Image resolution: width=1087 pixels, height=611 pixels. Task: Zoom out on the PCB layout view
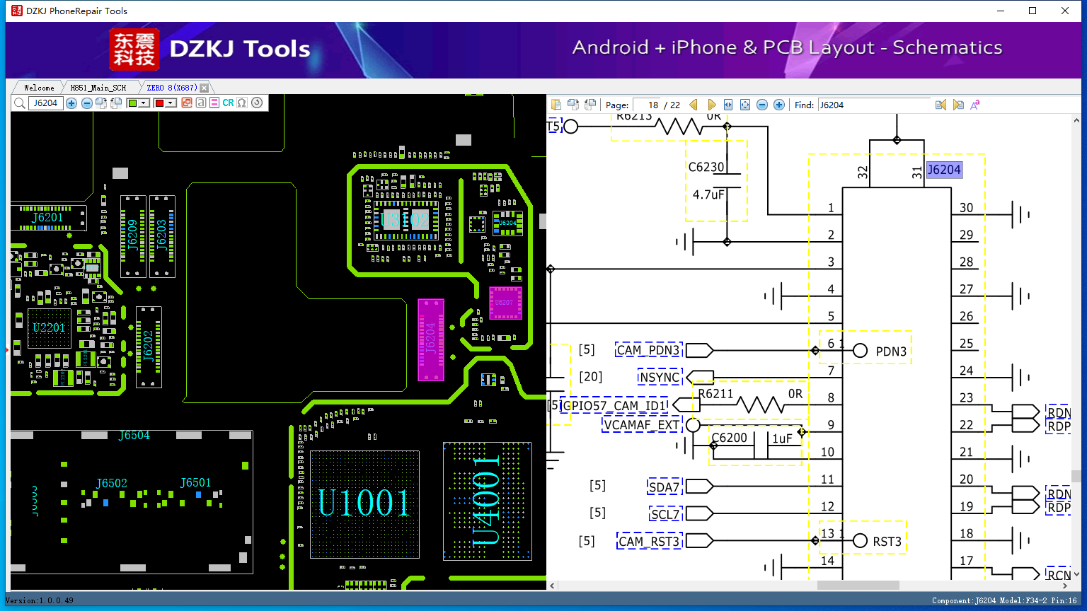click(86, 103)
